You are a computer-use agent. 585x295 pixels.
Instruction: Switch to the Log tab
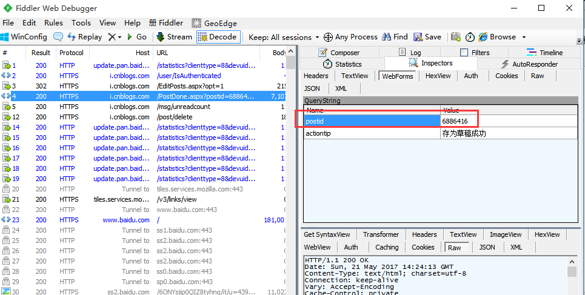[x=410, y=53]
